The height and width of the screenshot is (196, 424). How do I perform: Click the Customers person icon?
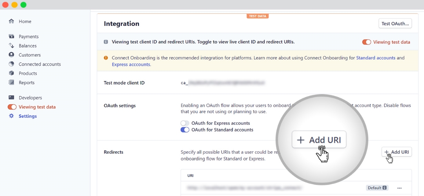pyautogui.click(x=11, y=55)
